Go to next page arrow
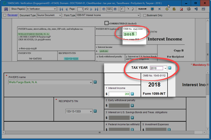Viewport: 211px width, 140px height. 91,9
